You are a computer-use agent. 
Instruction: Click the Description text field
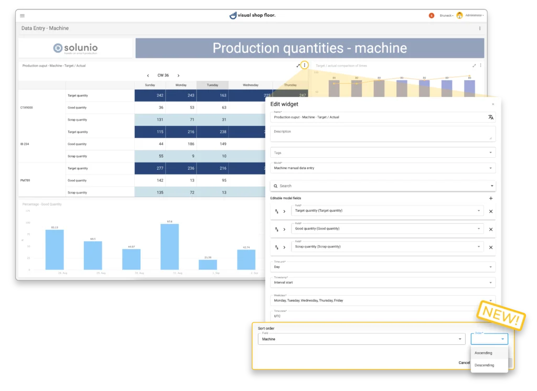coord(382,134)
